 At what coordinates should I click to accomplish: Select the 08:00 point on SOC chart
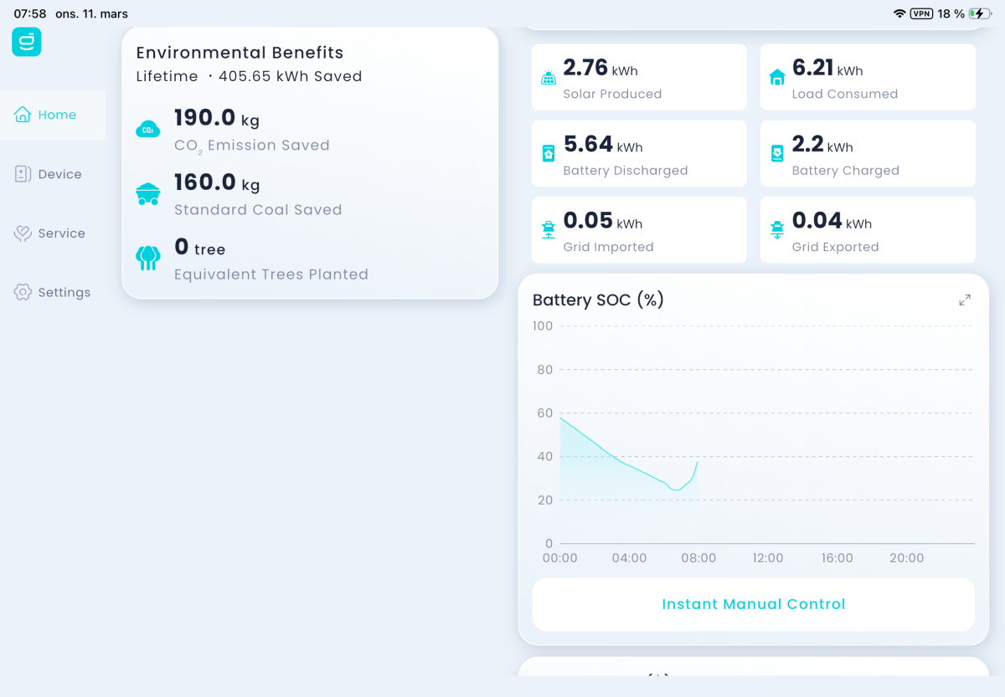click(x=697, y=463)
